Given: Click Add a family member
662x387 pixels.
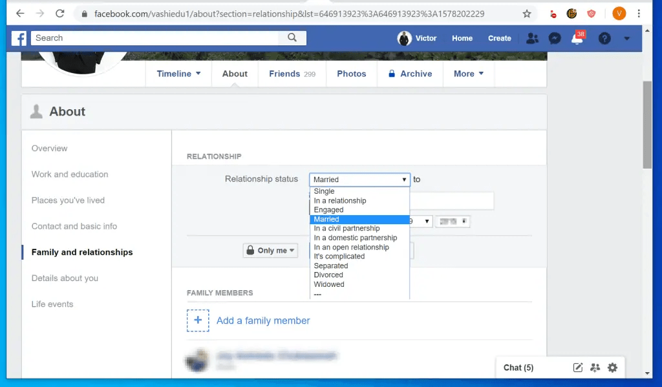Looking at the screenshot, I should pos(263,320).
